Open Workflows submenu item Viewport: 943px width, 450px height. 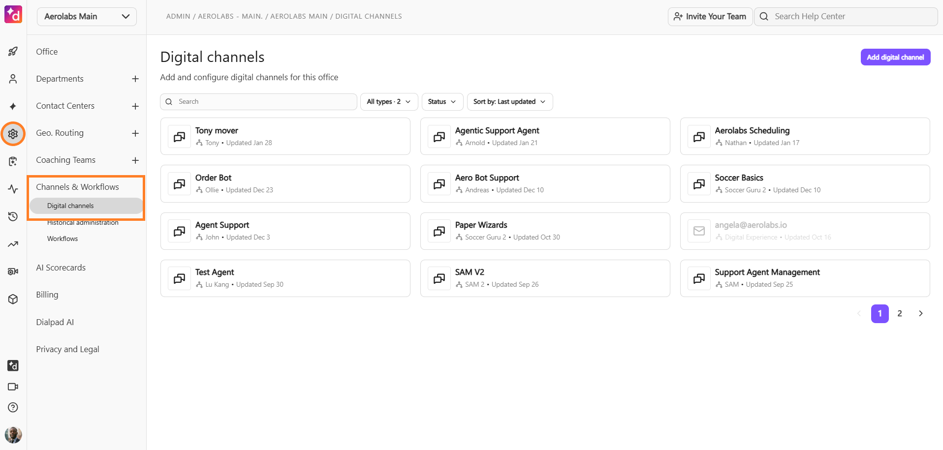click(63, 239)
